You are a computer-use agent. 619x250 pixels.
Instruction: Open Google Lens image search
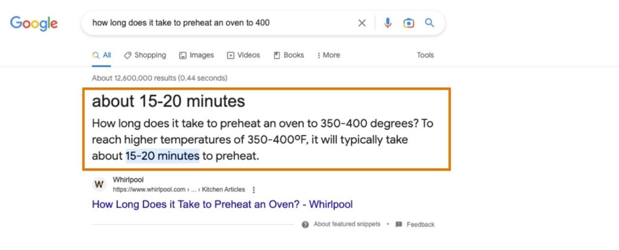(409, 23)
